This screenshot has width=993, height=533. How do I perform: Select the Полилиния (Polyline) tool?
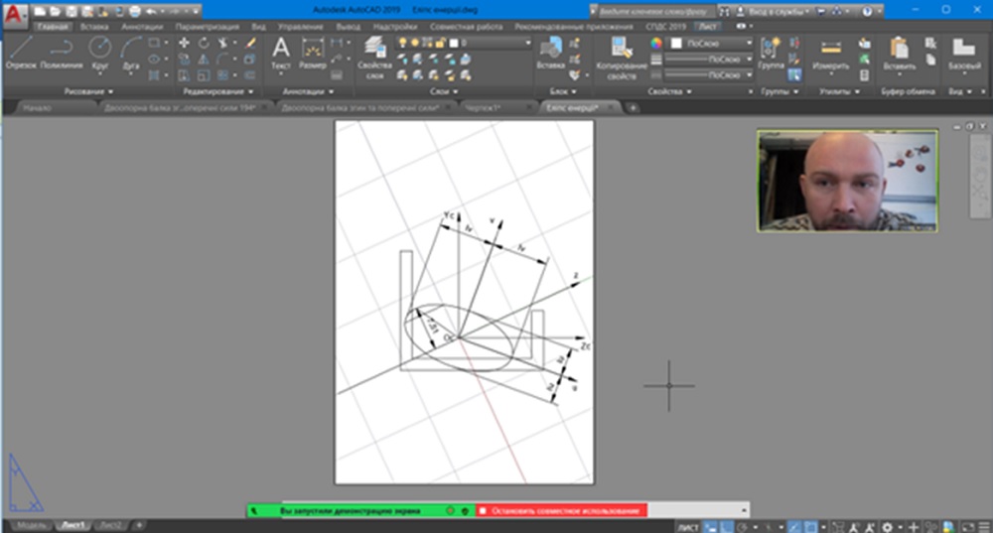(62, 52)
